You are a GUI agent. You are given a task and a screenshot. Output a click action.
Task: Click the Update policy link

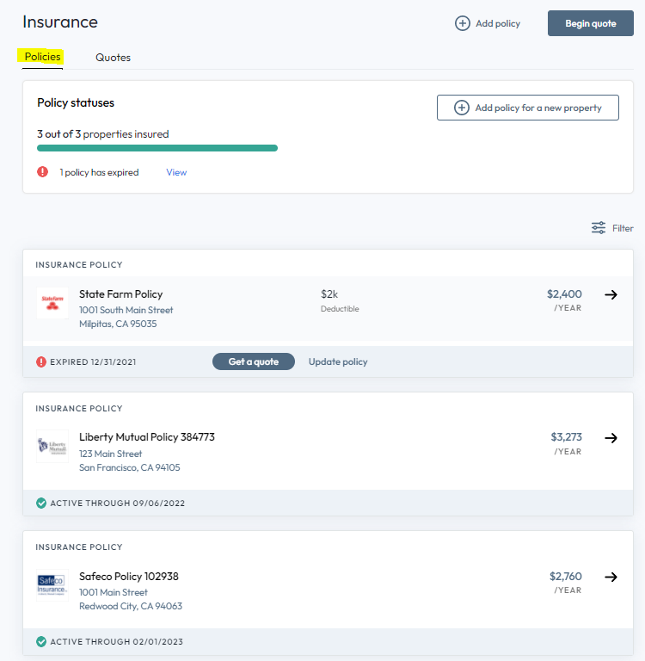pos(338,361)
